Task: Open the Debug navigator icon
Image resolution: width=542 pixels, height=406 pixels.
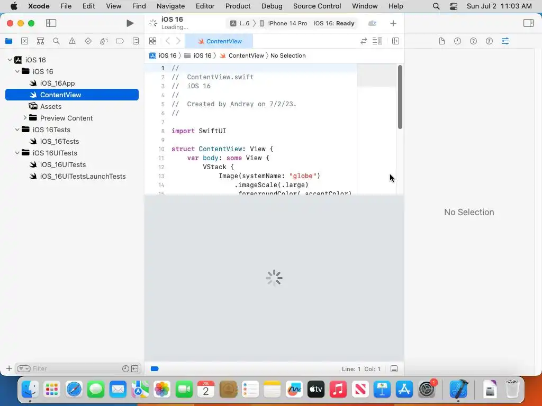Action: point(104,41)
